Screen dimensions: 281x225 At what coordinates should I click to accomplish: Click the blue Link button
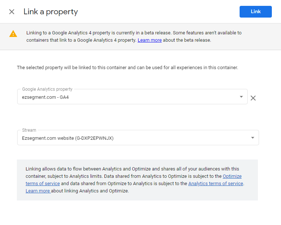256,12
